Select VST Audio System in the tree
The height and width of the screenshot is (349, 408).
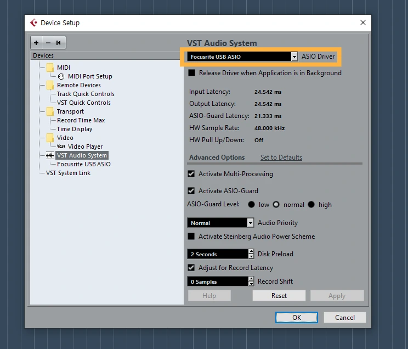(82, 155)
